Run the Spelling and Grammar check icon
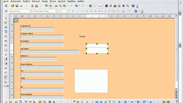 click(46, 6)
